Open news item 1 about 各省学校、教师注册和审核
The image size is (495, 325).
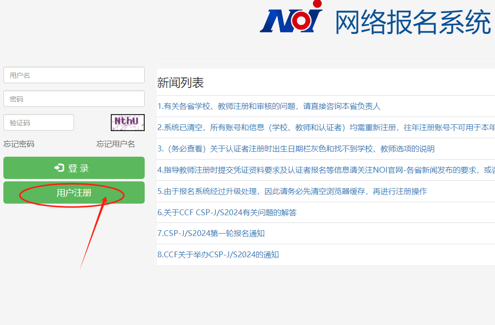269,106
